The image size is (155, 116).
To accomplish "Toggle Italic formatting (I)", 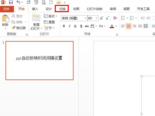I will click(x=69, y=26).
